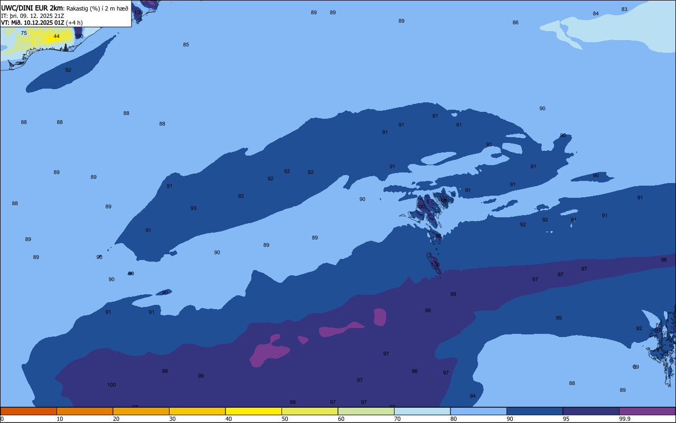Click the dark orange 0–10 legend swatch

click(29, 411)
